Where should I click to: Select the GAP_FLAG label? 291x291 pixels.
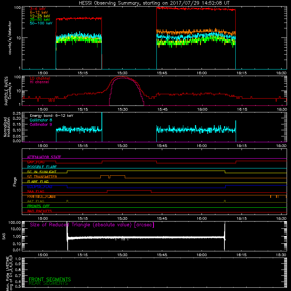36,162
